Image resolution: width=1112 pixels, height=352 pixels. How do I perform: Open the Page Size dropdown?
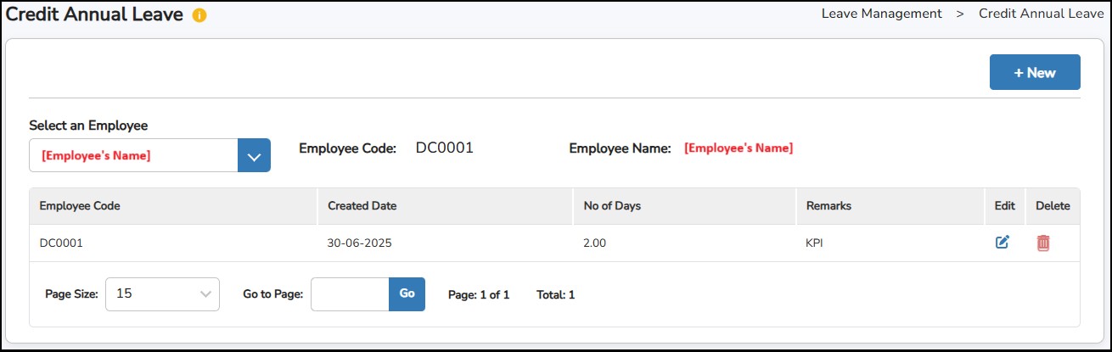click(x=162, y=294)
